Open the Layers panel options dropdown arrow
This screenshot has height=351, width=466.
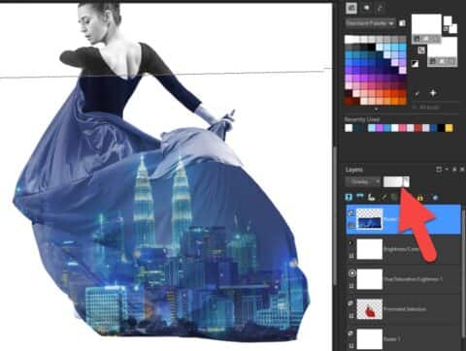point(447,169)
